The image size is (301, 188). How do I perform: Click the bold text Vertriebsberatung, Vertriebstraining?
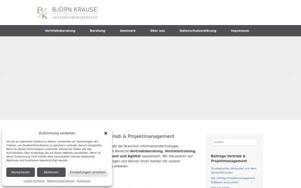[163, 151]
